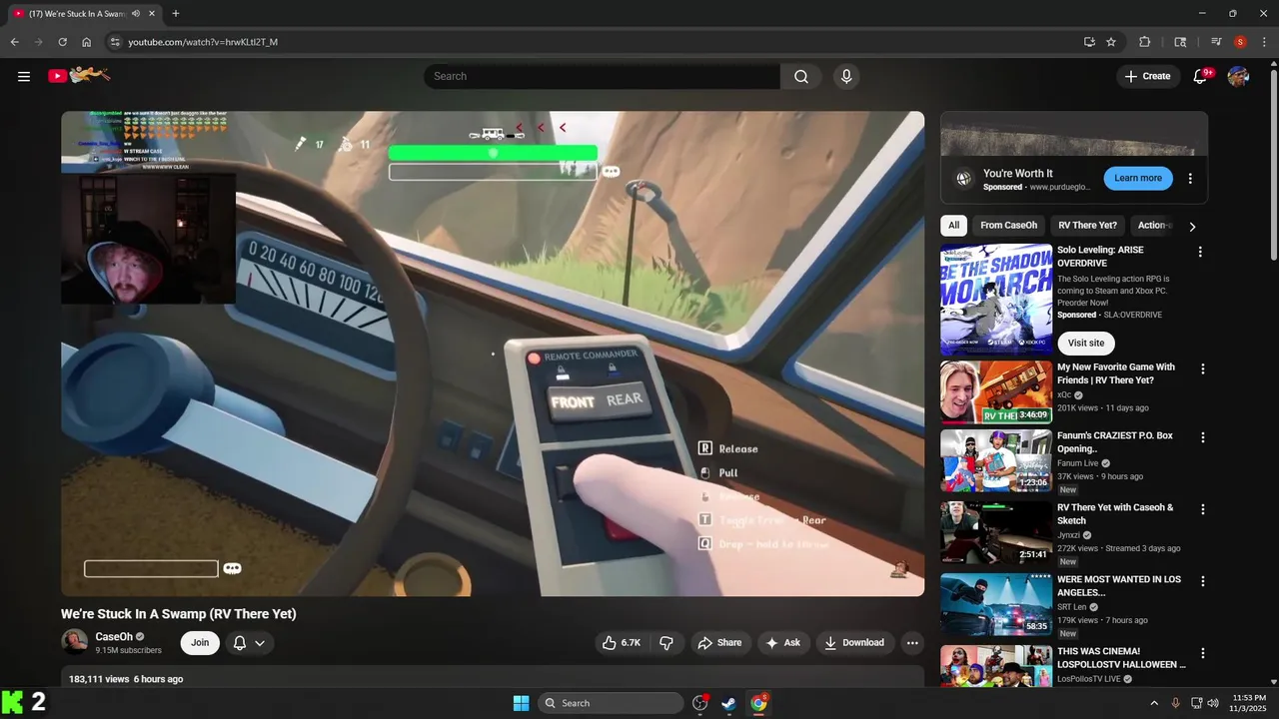
Task: Open CaseOh channel avatar
Action: [x=74, y=642]
